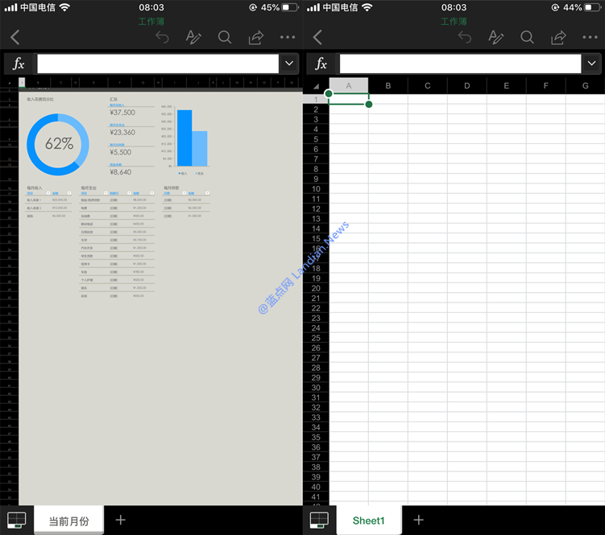Tap the blue income expense bar chart
Screen dimensions: 605x535
(186, 139)
